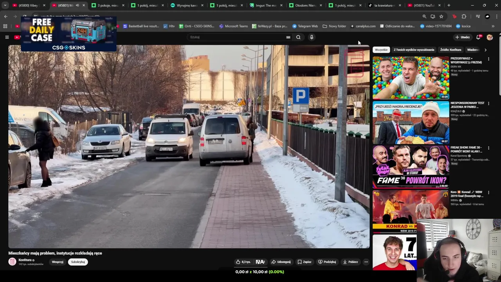
Task: Expand hidden bookmarks with chevron
Action: coord(493,26)
